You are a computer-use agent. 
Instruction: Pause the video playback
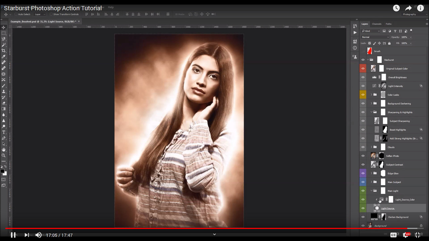pos(13,235)
